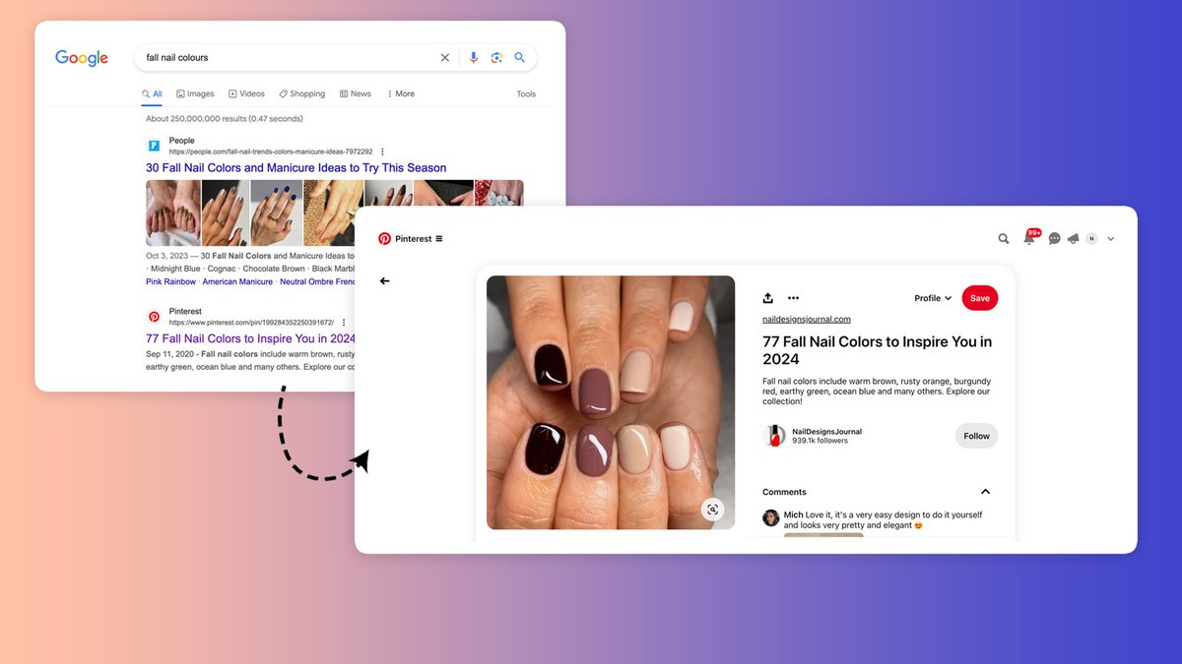Image resolution: width=1182 pixels, height=664 pixels.
Task: Click Mich's commenter avatar
Action: pyautogui.click(x=771, y=517)
